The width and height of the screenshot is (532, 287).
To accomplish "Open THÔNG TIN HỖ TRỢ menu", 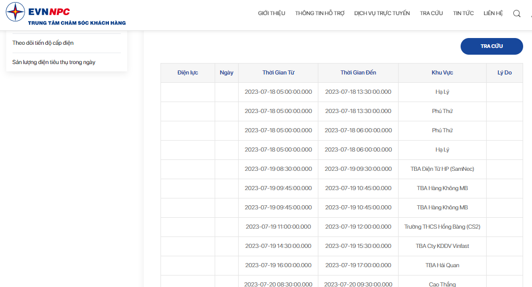I will 319,13.
